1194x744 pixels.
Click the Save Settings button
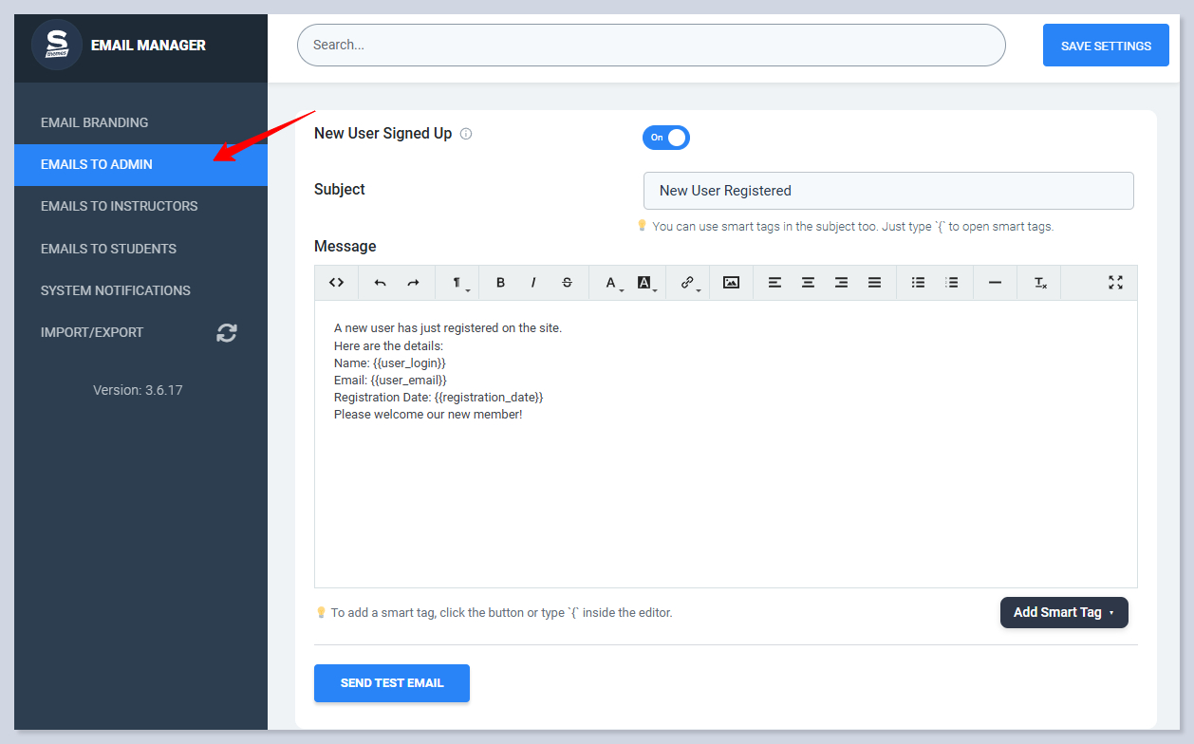[1106, 46]
